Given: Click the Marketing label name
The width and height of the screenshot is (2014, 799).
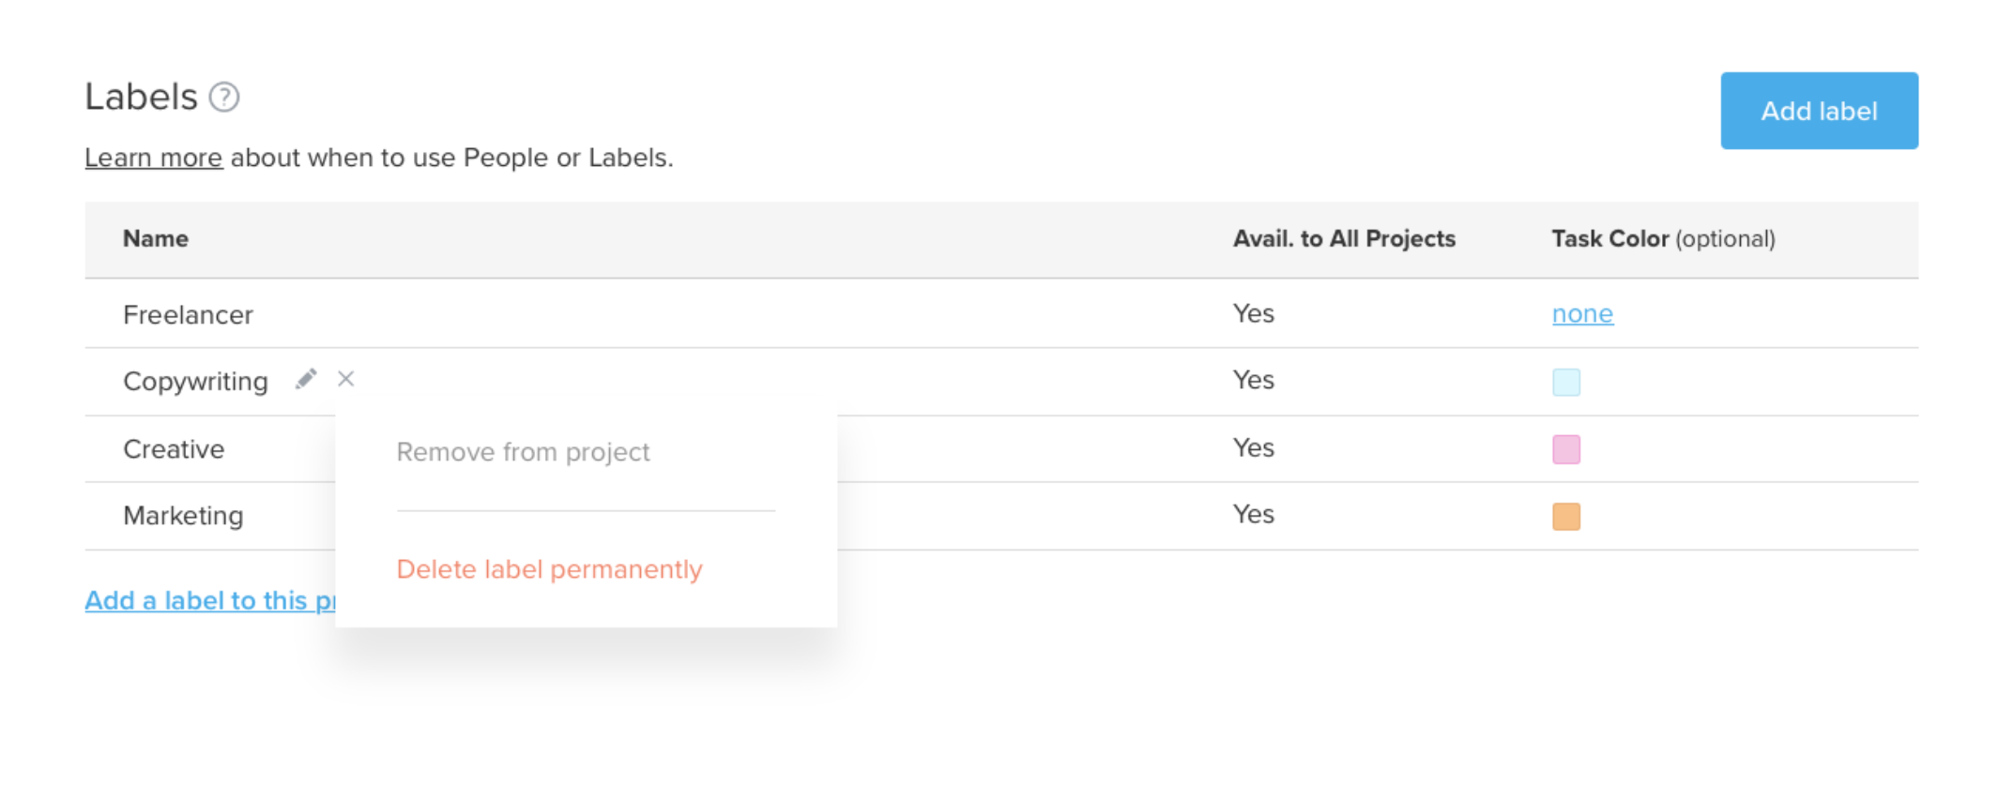Looking at the screenshot, I should click(182, 515).
